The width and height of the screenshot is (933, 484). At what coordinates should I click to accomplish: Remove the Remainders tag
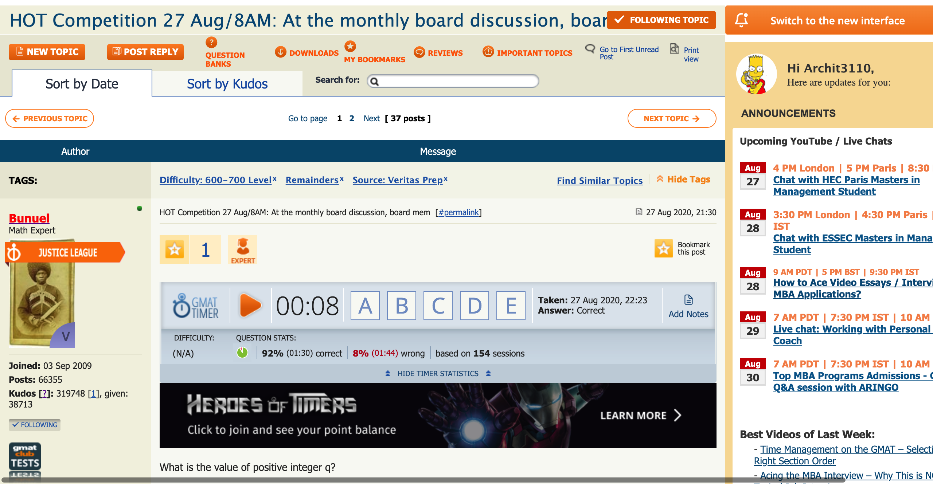(342, 178)
